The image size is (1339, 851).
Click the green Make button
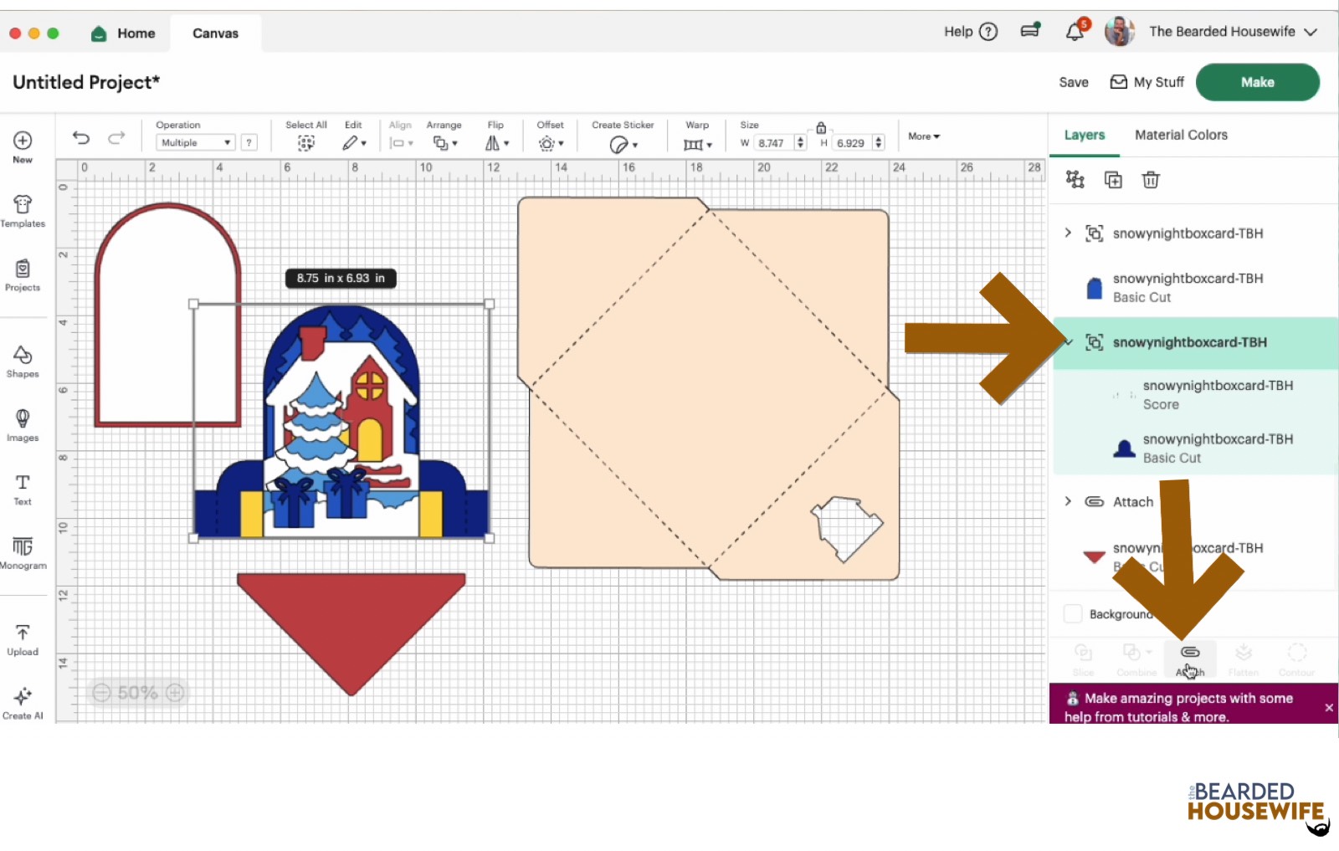[1257, 82]
